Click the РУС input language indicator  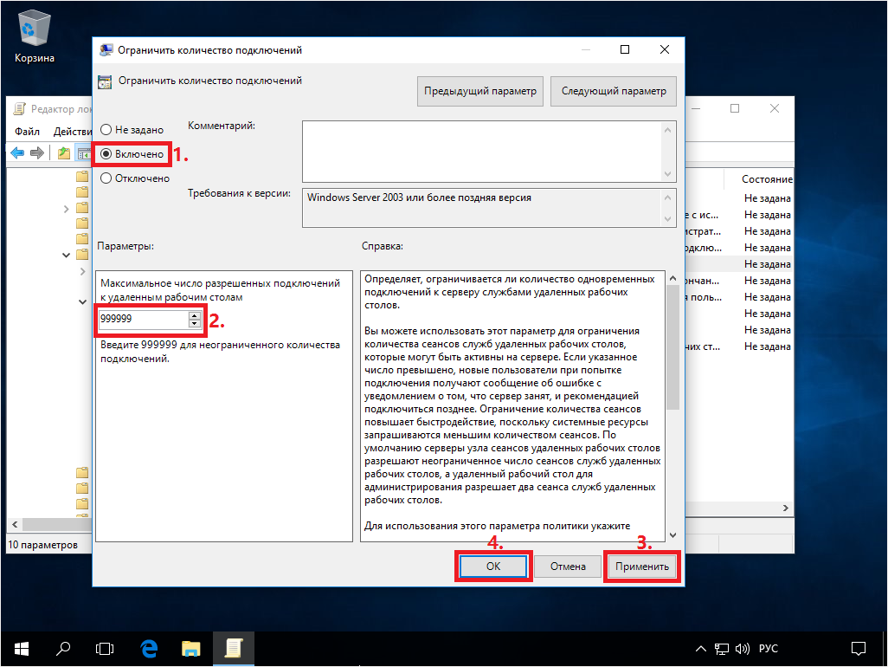pos(768,648)
